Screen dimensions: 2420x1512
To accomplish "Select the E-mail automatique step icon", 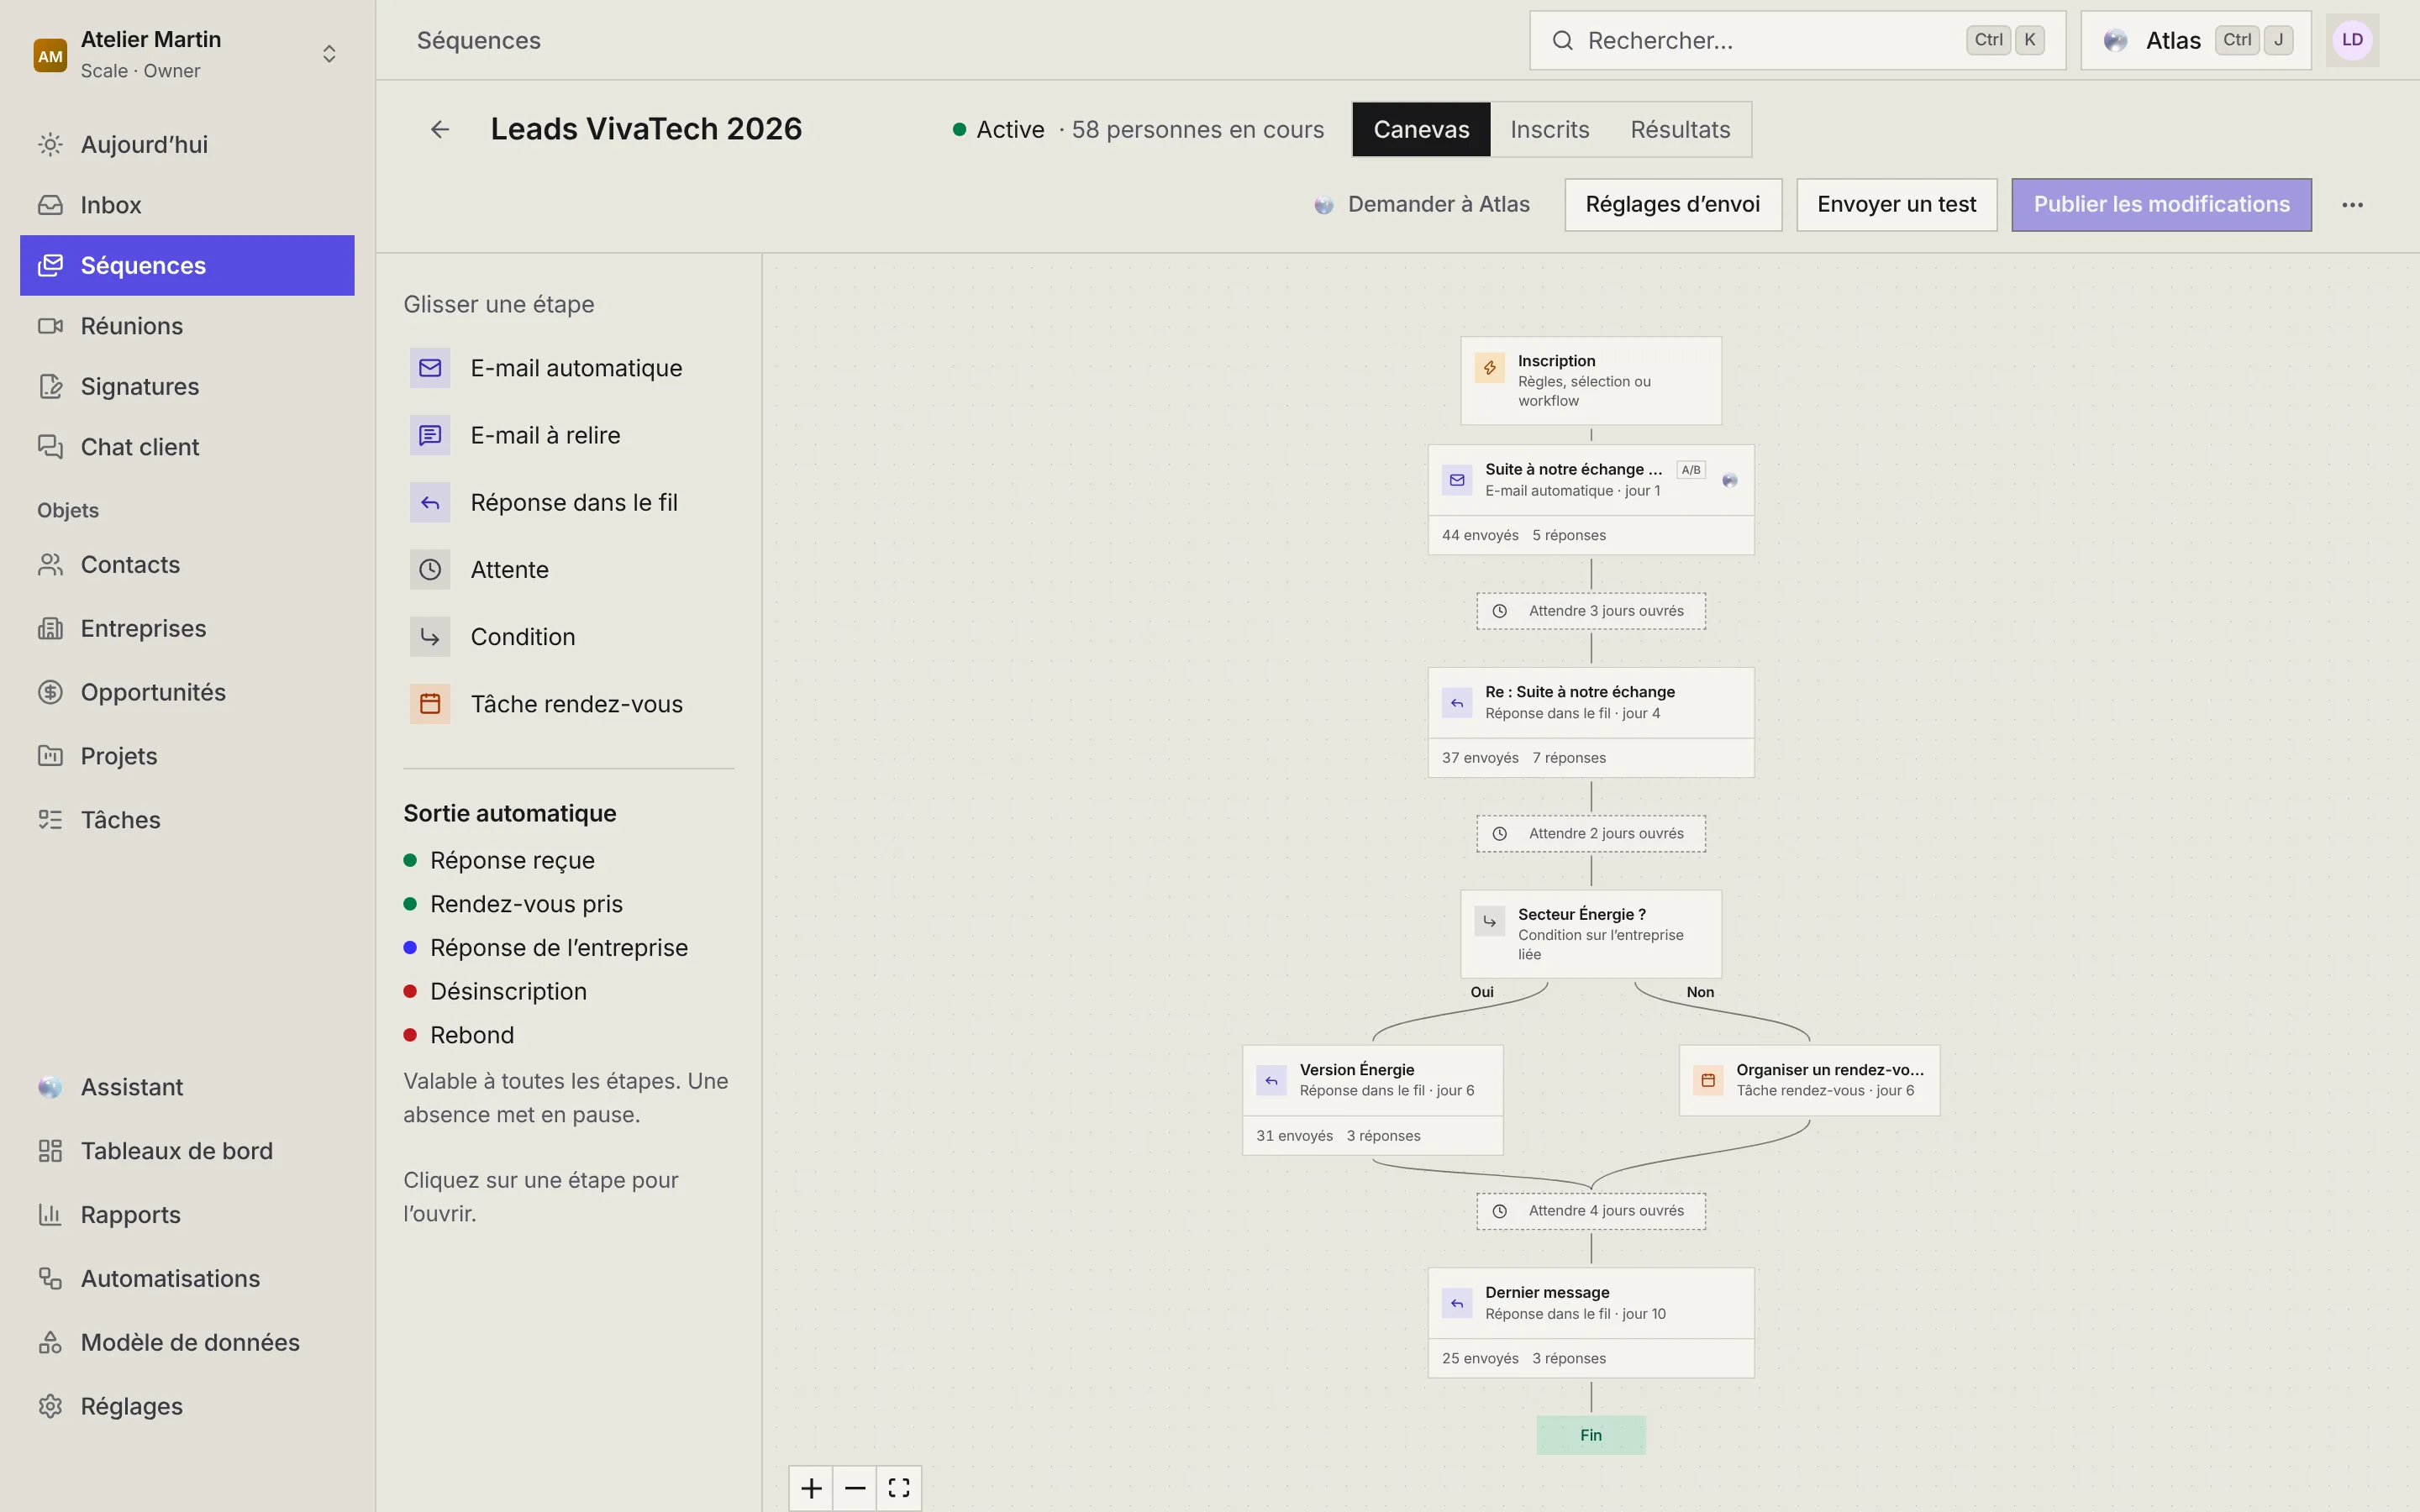I will tap(430, 368).
